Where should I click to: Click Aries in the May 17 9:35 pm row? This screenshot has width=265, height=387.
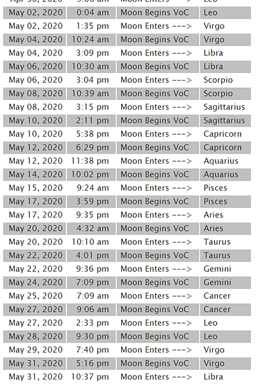[x=213, y=215]
